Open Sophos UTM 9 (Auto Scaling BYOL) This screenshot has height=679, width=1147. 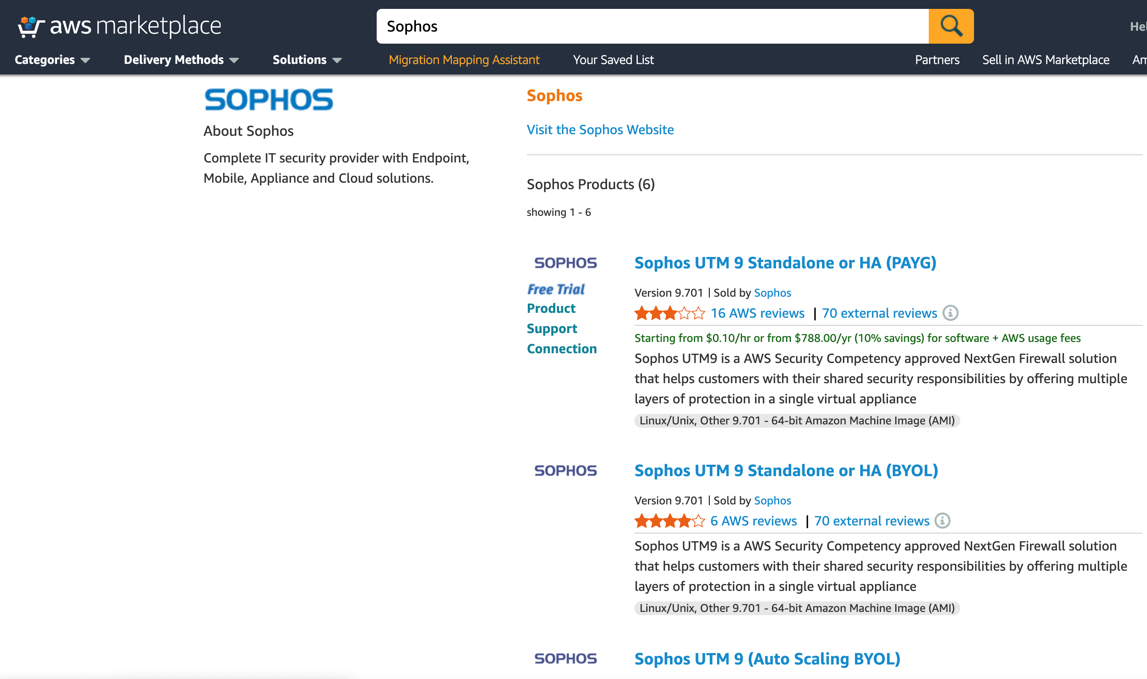[x=767, y=659]
